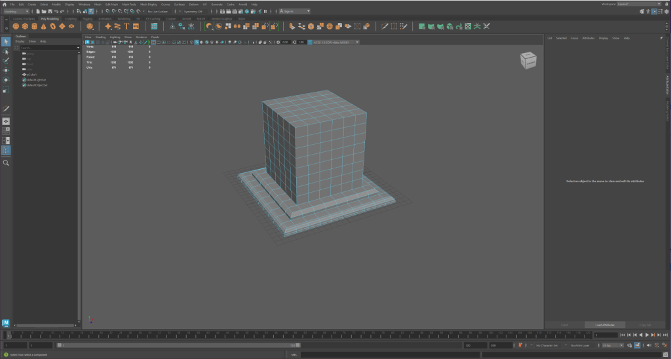Open the Modeling menu set dropdown
This screenshot has height=359, width=671.
pos(16,11)
